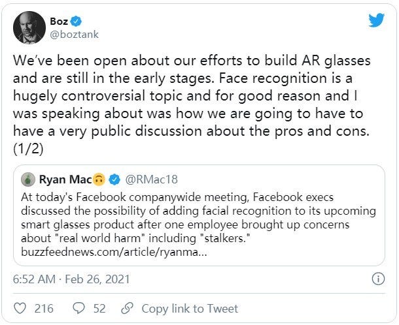Screen dimensions: 399x325
Task: Open the tweet info icon
Action: (377, 279)
